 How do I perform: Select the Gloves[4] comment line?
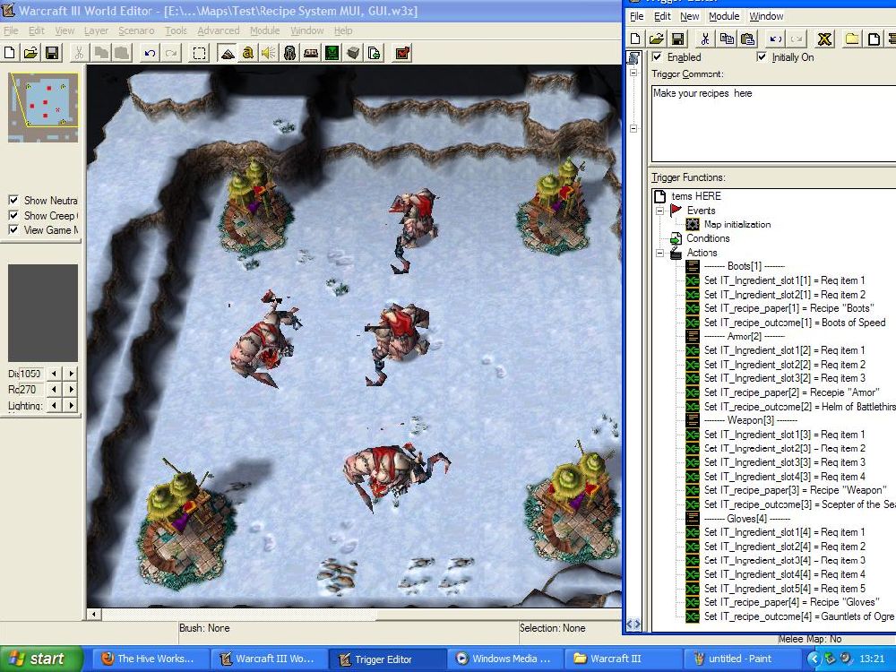[747, 518]
